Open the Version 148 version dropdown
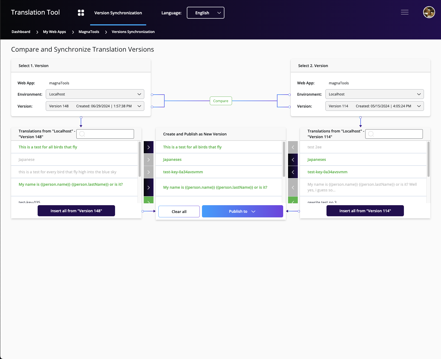441x359 pixels. (95, 106)
